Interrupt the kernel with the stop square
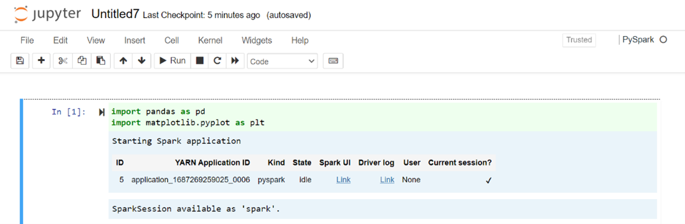The image size is (685, 224). tap(200, 61)
